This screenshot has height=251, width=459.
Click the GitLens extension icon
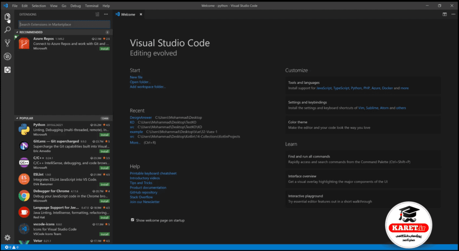pos(24,146)
